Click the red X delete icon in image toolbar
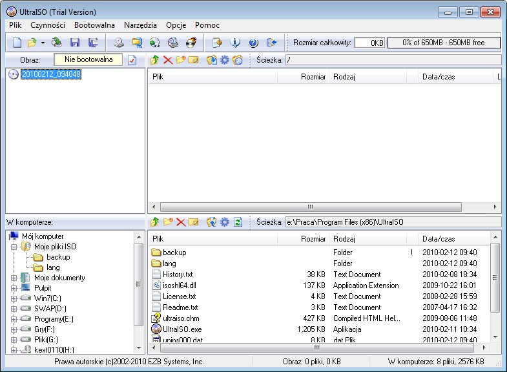The height and width of the screenshot is (372, 507). [x=168, y=60]
